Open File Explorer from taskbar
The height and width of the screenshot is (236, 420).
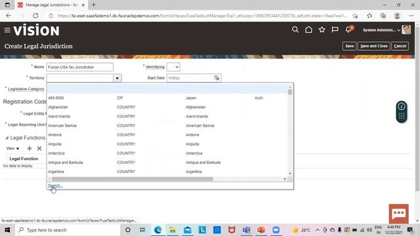coord(173,230)
